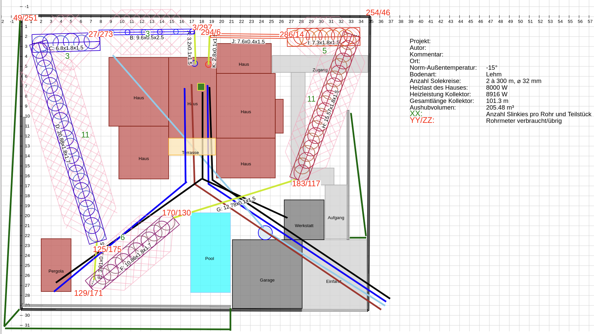The image size is (594, 334).
Task: Click the red 254/46 pipe length label
Action: (x=378, y=13)
